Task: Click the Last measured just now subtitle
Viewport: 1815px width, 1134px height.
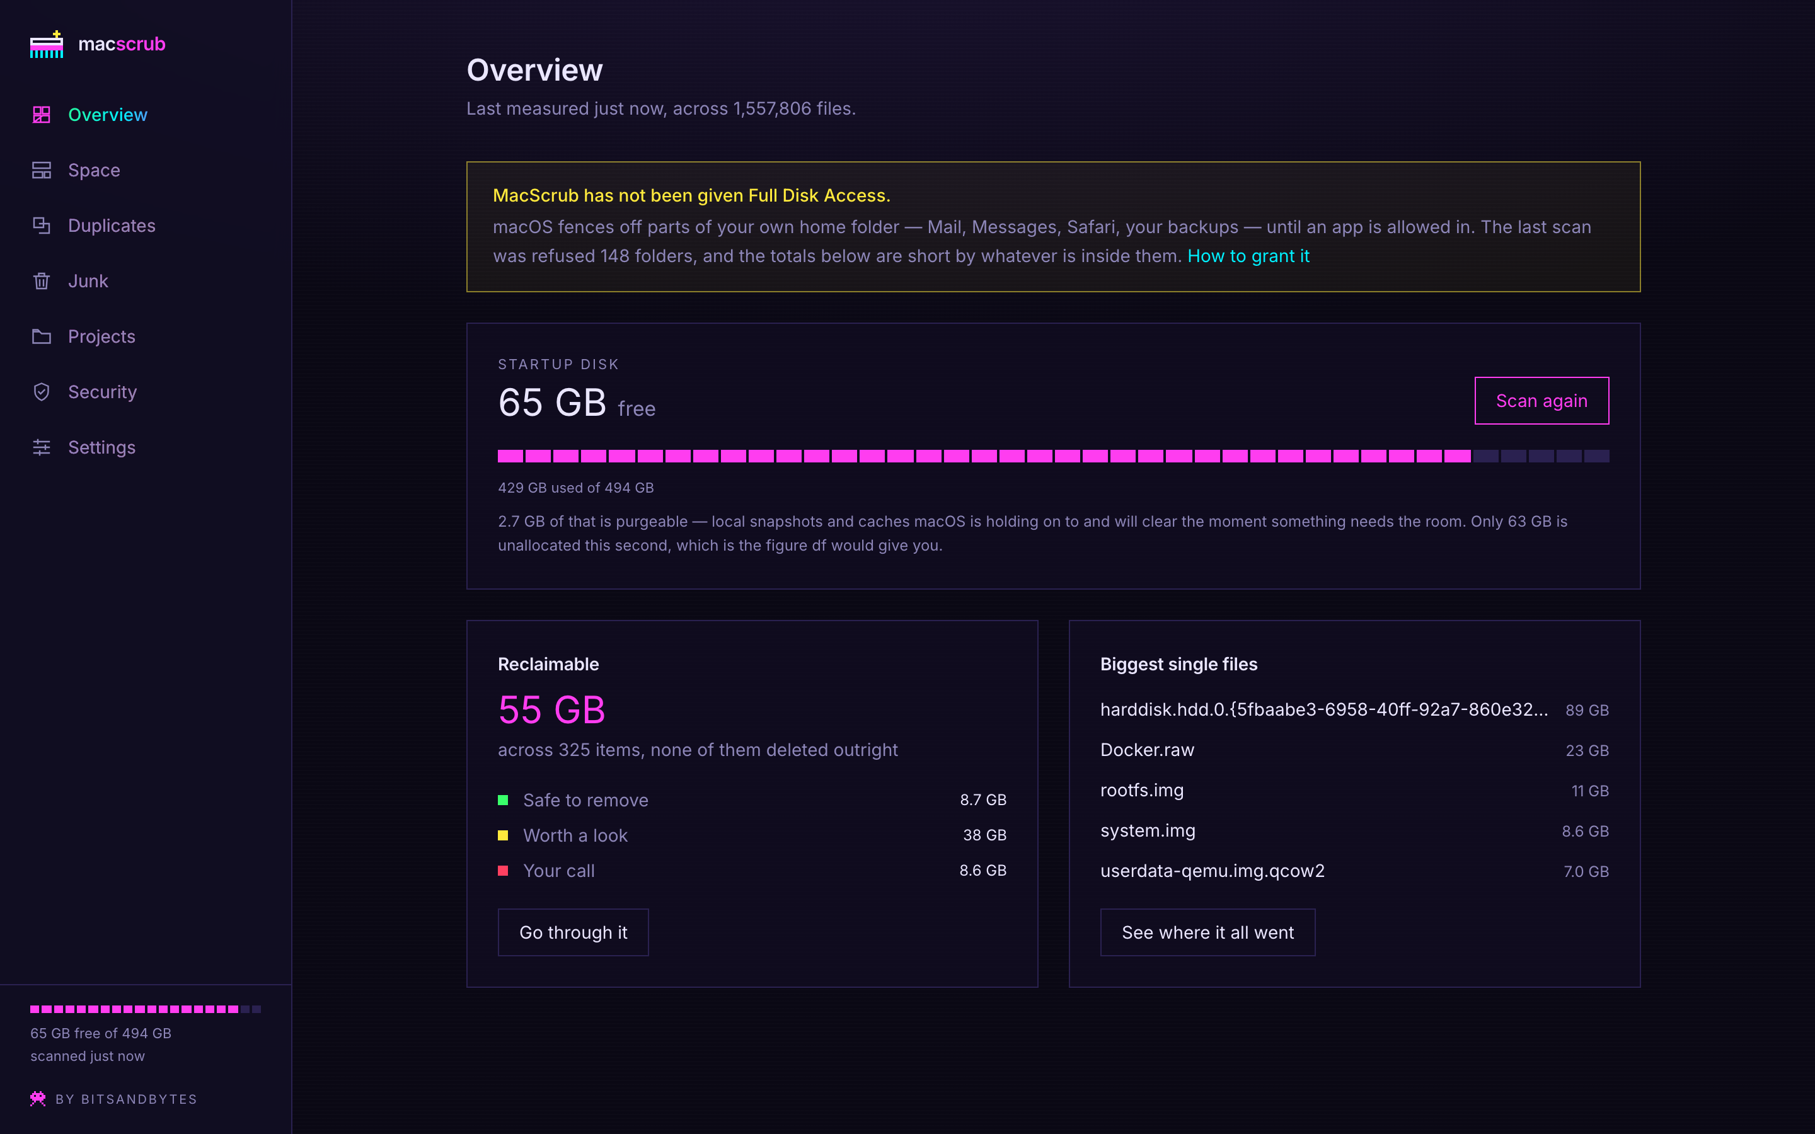Action: coord(660,109)
